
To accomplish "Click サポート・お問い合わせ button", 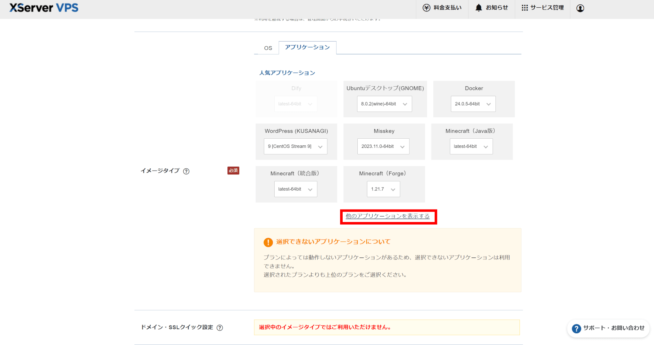I will 608,328.
